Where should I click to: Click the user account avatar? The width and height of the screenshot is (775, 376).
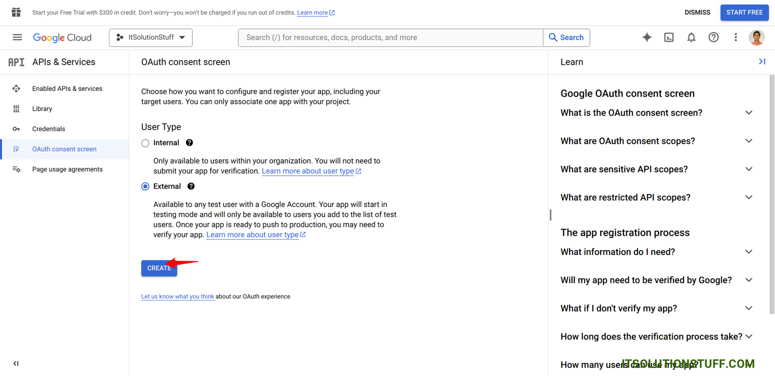click(756, 37)
